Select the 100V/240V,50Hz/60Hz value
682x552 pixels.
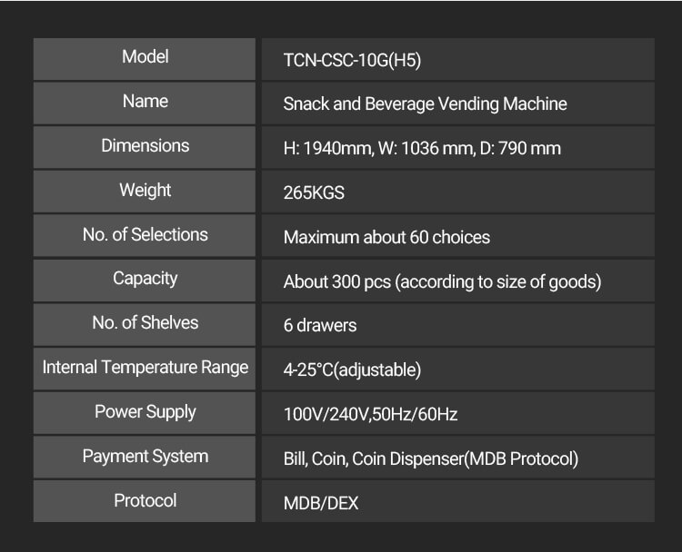click(370, 415)
